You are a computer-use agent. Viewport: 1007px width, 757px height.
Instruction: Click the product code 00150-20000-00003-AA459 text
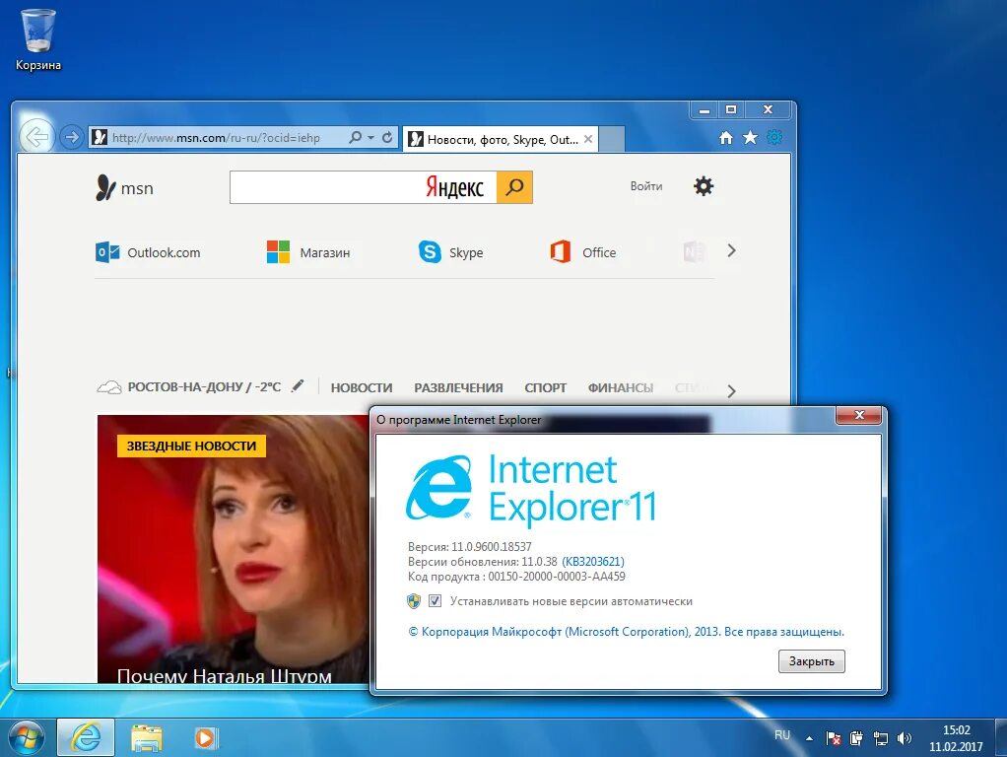(556, 577)
